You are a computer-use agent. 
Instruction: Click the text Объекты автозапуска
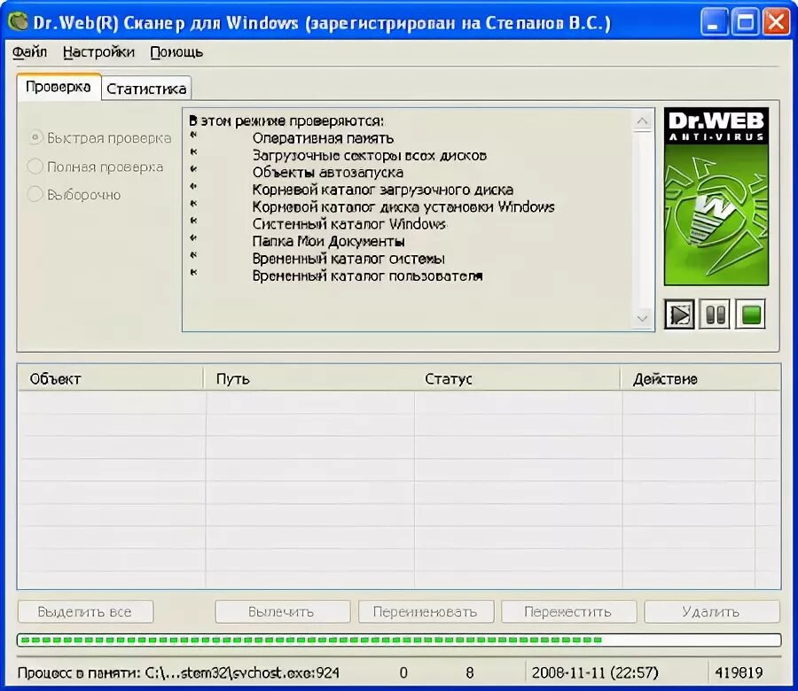(328, 173)
